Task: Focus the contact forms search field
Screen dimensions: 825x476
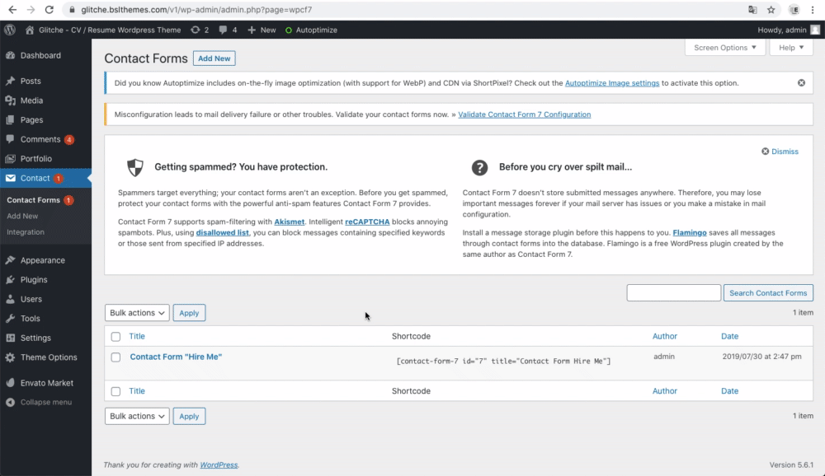Action: point(673,293)
